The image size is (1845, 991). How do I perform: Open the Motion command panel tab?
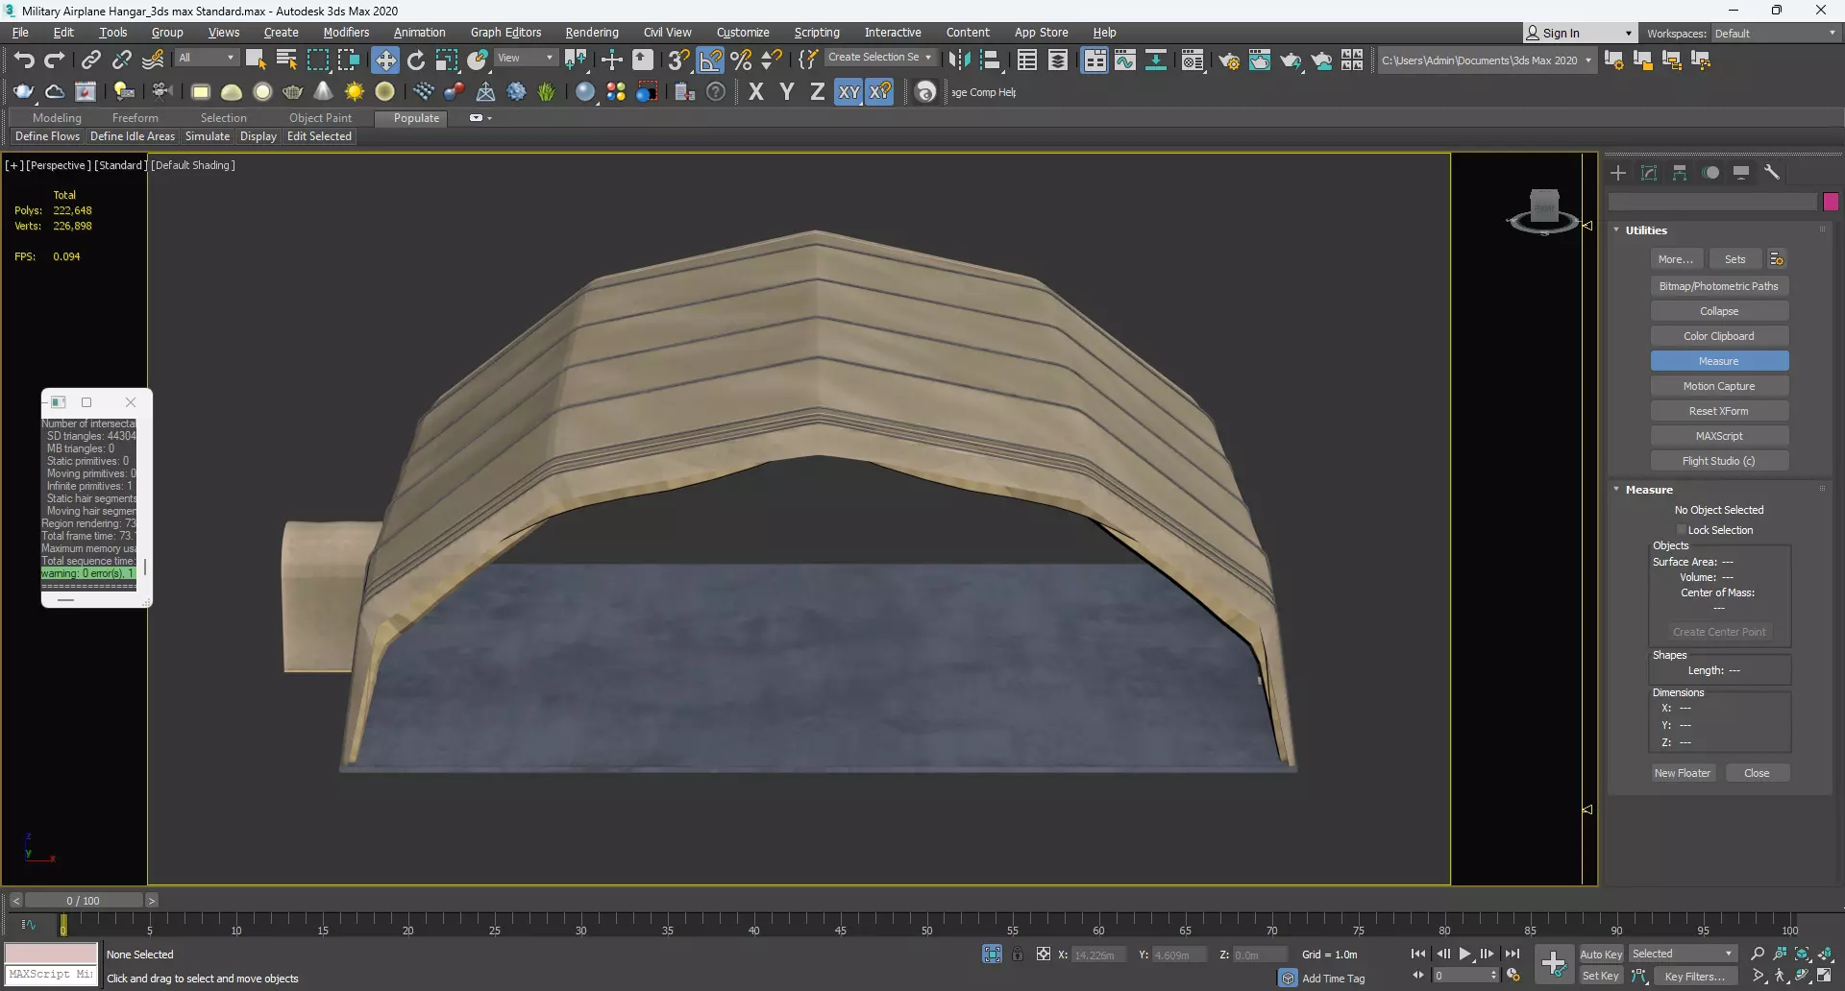[1710, 172]
